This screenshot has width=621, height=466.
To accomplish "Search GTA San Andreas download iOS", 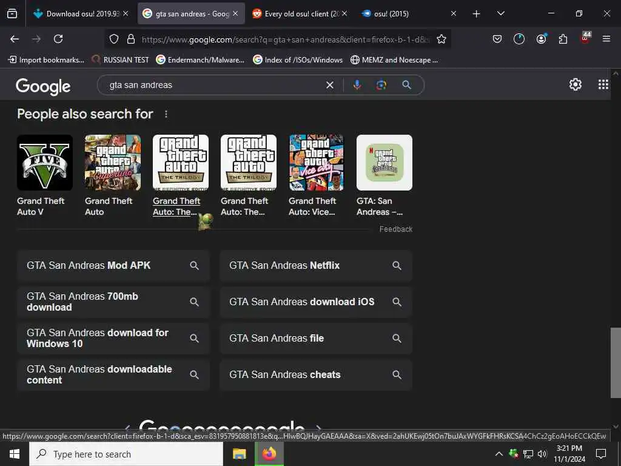I will point(316,302).
